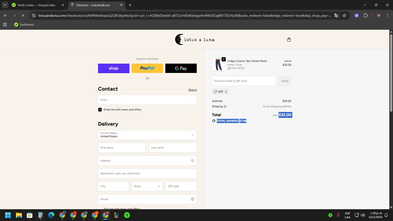Focus the Email input field
The height and width of the screenshot is (221, 393).
[147, 100]
